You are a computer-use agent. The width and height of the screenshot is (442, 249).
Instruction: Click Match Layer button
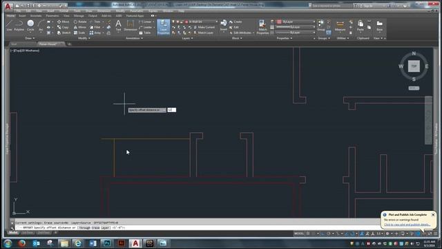(203, 33)
